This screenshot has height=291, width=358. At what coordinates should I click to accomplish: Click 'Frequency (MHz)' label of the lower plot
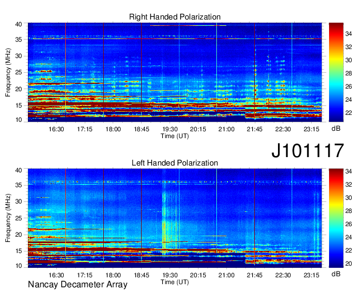(8, 218)
